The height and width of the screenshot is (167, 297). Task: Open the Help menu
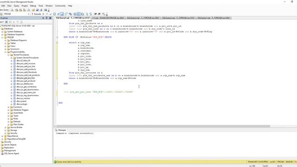[x=70, y=6]
